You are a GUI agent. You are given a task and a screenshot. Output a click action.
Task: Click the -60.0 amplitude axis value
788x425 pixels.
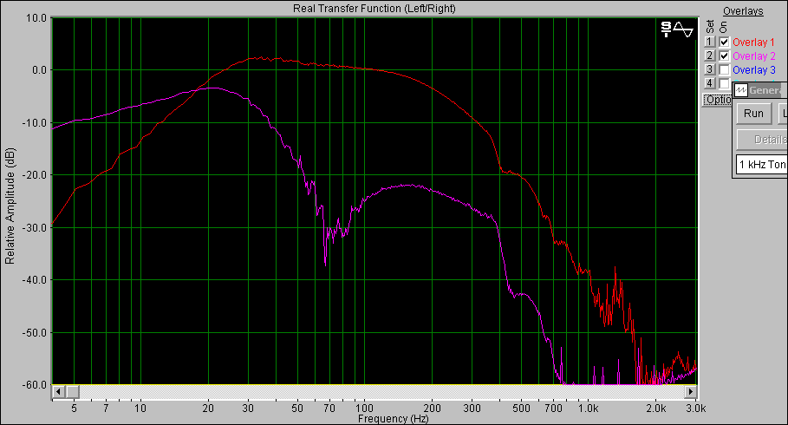click(34, 385)
